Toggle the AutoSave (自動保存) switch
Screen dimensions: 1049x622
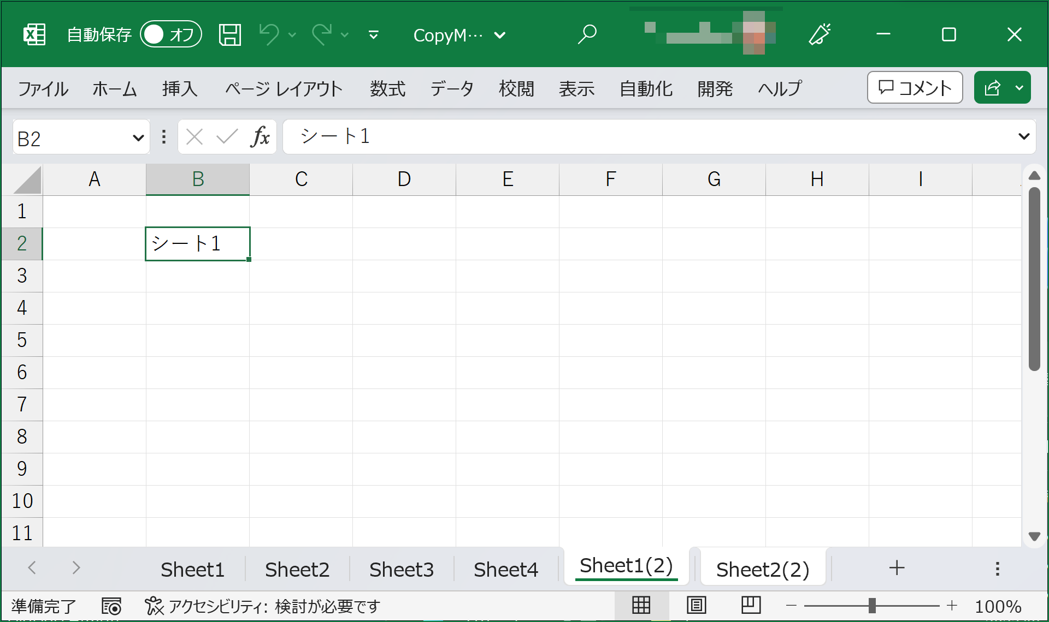[x=171, y=35]
